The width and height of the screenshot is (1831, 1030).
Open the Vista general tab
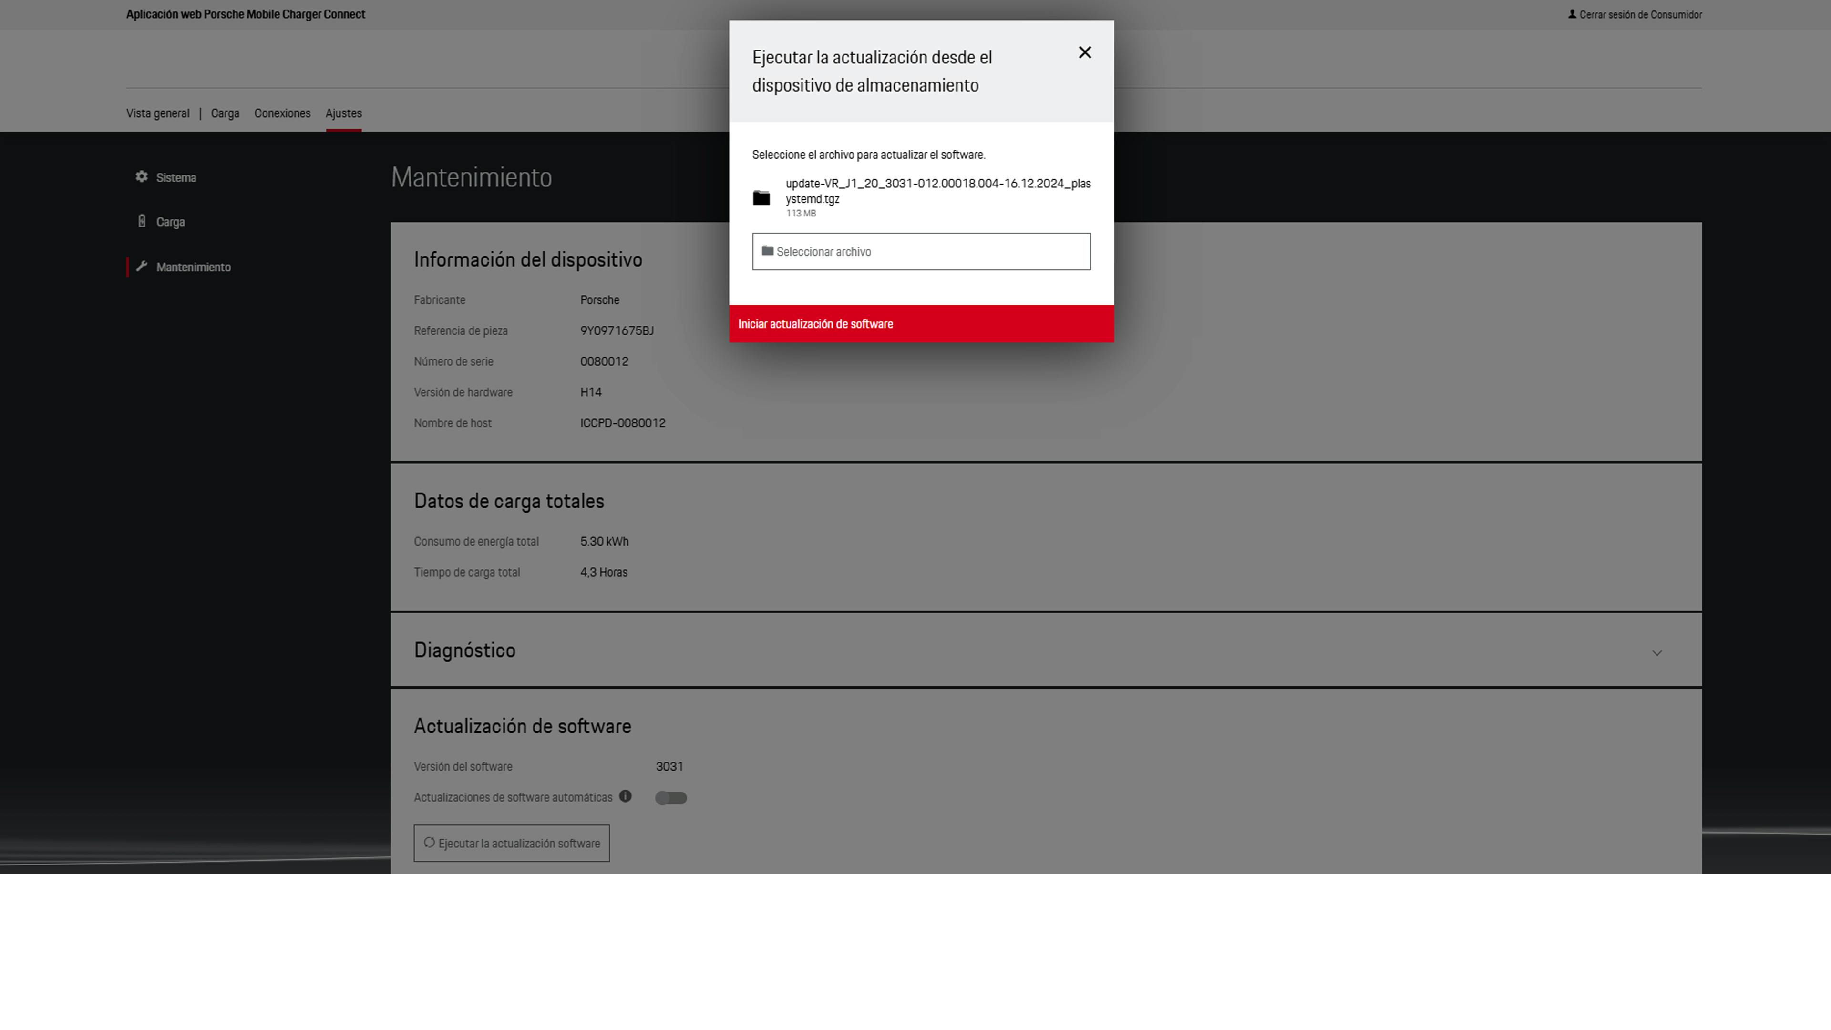[158, 114]
